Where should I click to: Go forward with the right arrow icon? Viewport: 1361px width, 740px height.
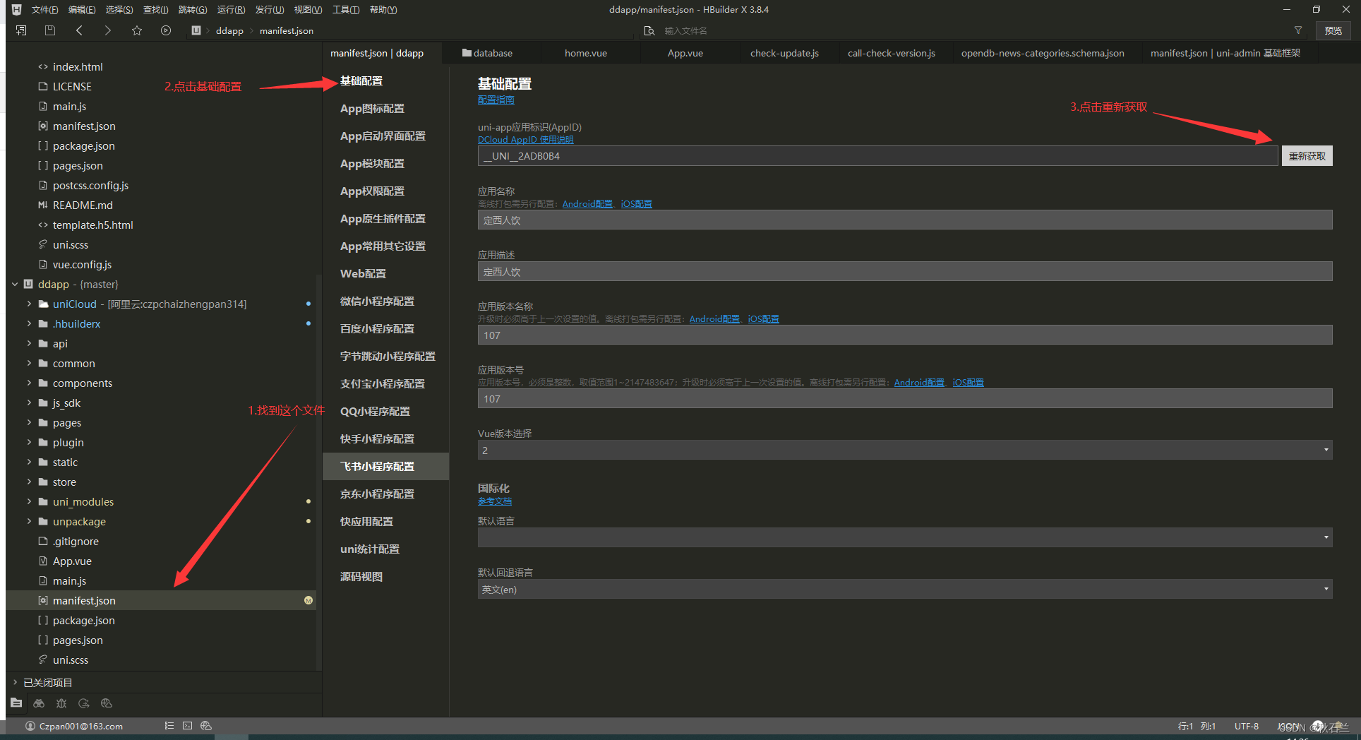point(107,30)
